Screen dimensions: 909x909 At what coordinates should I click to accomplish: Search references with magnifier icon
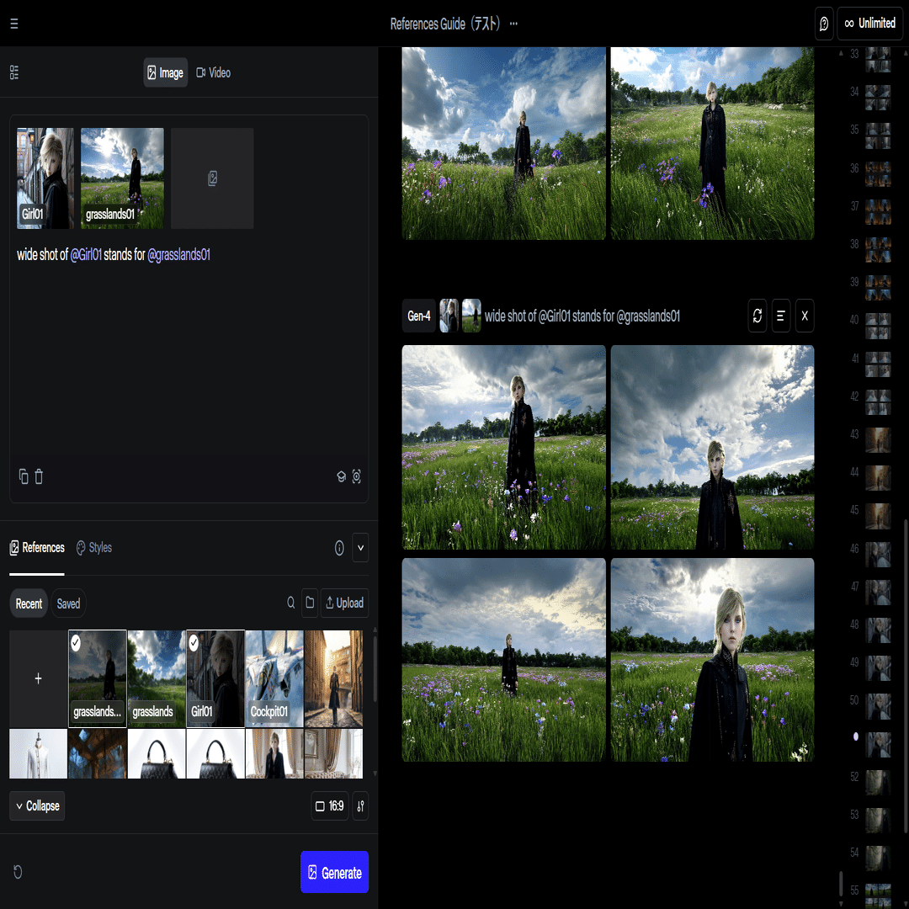[x=291, y=603]
